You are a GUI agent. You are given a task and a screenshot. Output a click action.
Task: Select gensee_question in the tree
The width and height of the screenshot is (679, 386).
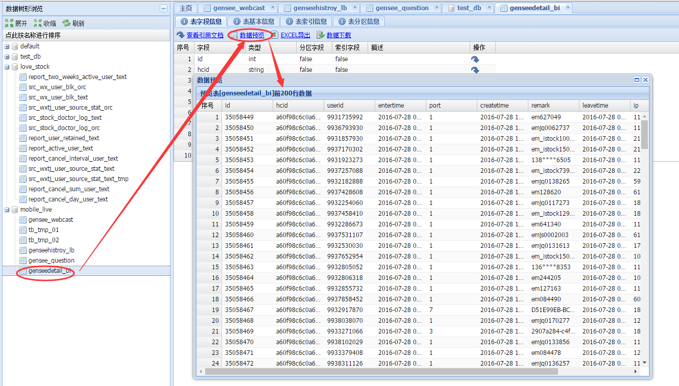click(52, 261)
